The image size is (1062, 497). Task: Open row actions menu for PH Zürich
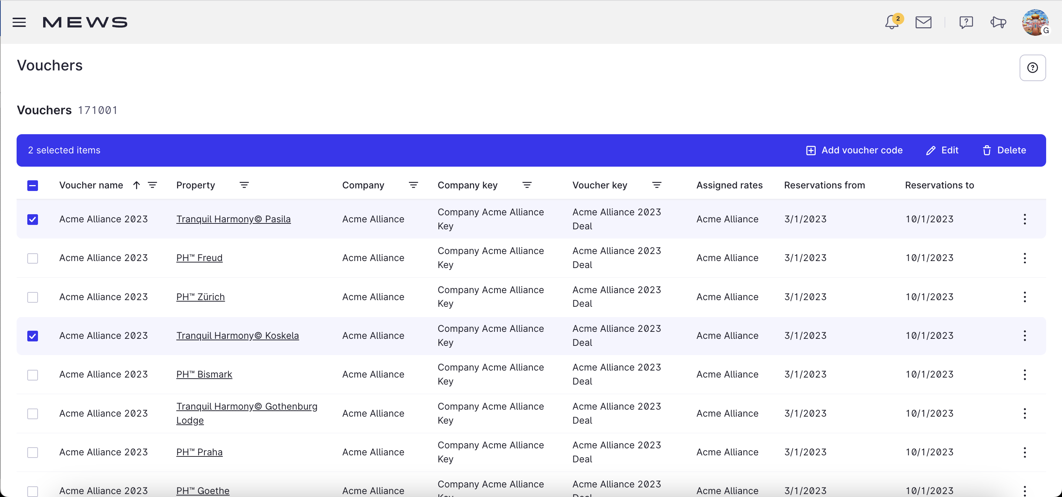click(x=1024, y=297)
